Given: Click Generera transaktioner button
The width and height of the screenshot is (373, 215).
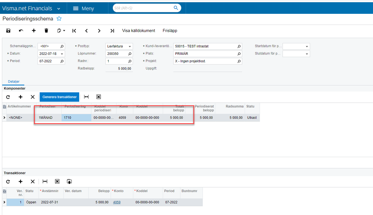Looking at the screenshot, I should (59, 97).
